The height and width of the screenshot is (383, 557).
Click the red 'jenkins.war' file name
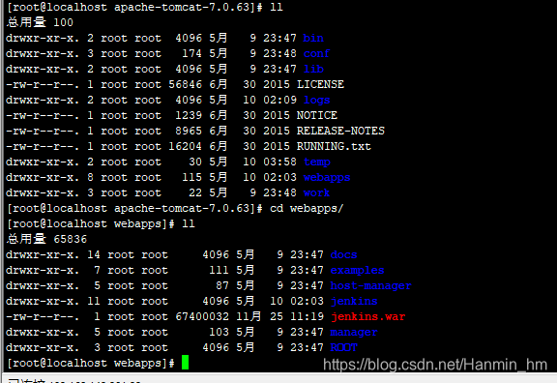tap(367, 317)
